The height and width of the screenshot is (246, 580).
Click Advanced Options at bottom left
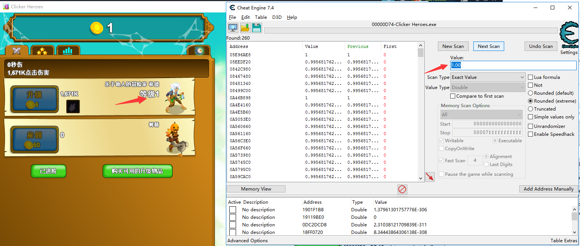coord(247,240)
